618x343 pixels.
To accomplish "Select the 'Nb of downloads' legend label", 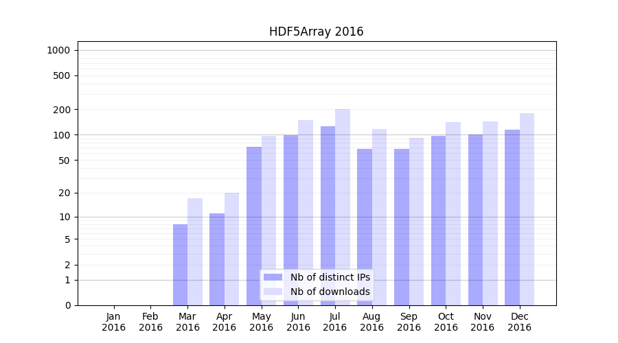I will (x=330, y=292).
